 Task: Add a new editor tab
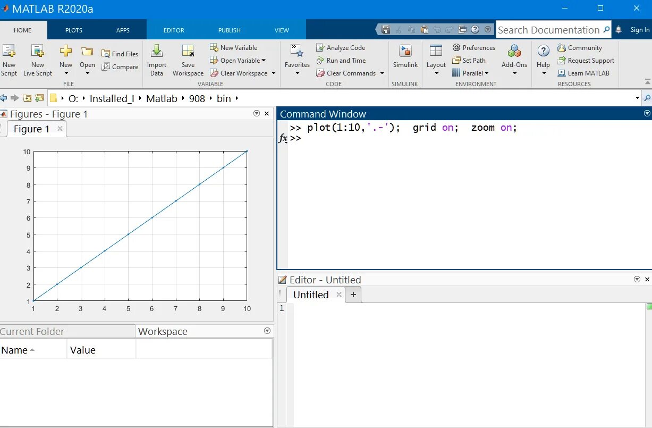[x=353, y=295]
